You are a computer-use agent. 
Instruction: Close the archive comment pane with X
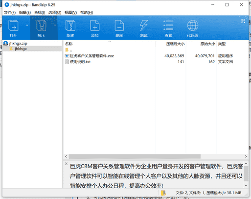coord(66,164)
